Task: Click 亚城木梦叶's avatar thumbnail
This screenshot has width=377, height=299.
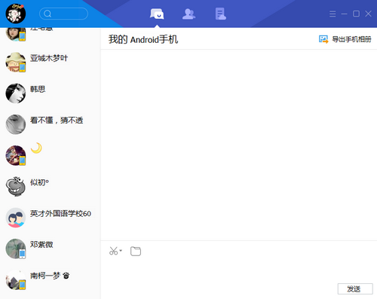Action: coord(16,63)
